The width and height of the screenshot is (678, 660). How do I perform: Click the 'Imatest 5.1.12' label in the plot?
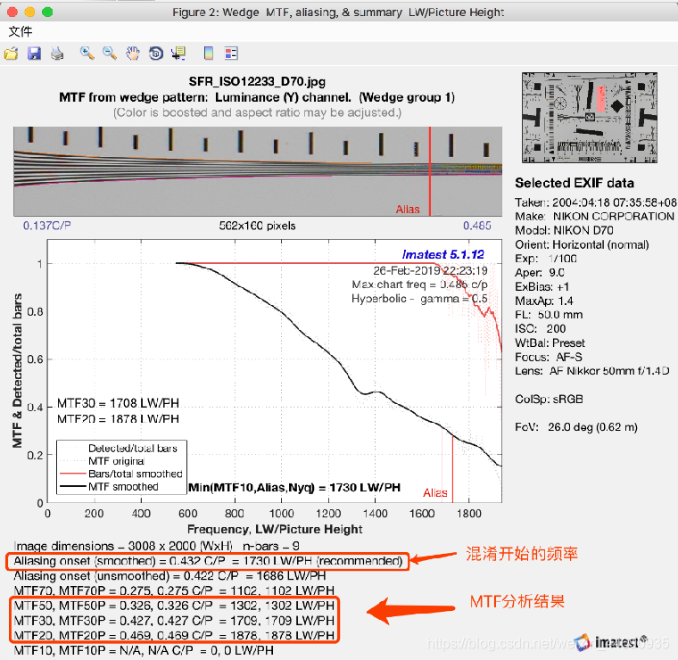pos(442,254)
